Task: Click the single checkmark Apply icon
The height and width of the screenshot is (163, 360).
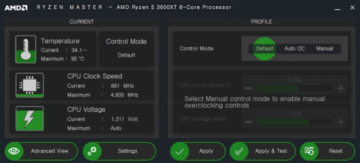Action: (180, 151)
